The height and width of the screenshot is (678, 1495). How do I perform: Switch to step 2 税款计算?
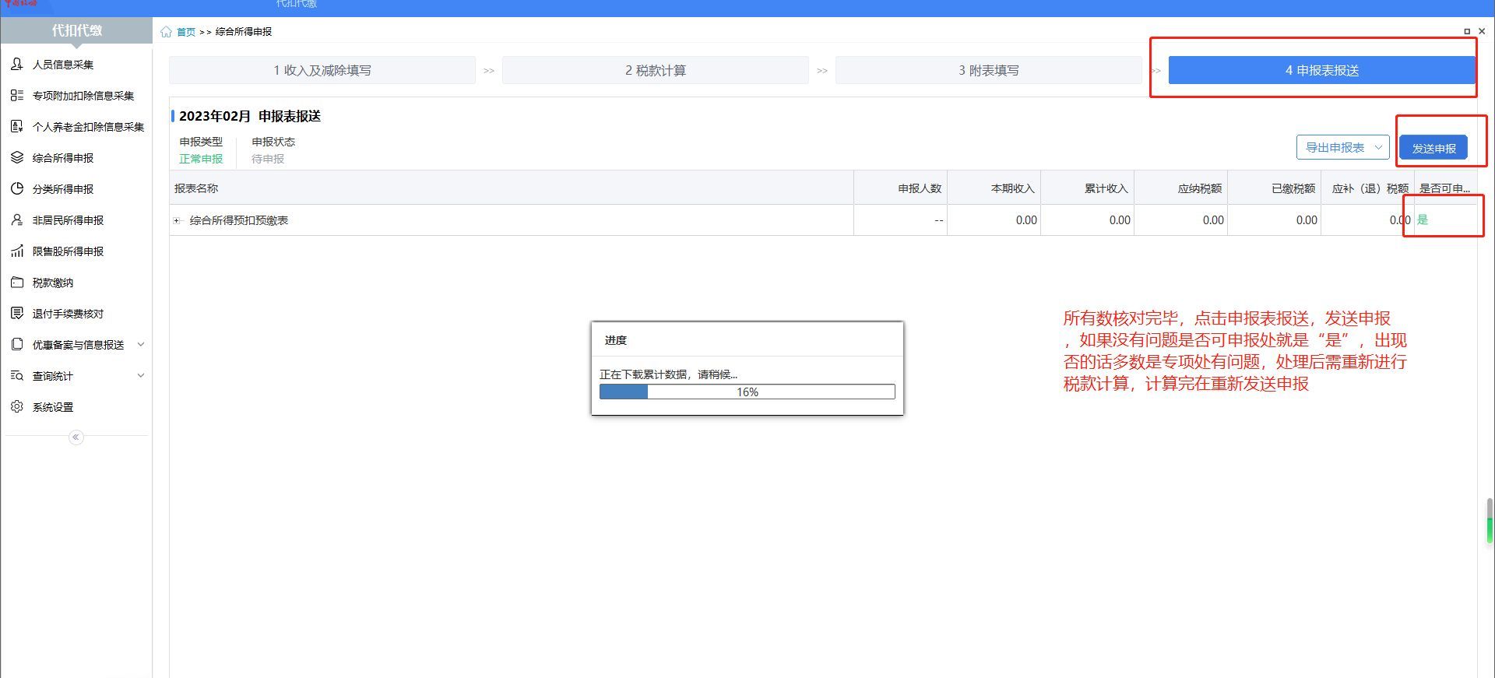[x=655, y=70]
